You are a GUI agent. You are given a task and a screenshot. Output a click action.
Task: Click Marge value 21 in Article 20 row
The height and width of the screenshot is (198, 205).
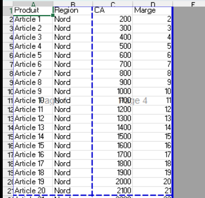click(x=152, y=191)
